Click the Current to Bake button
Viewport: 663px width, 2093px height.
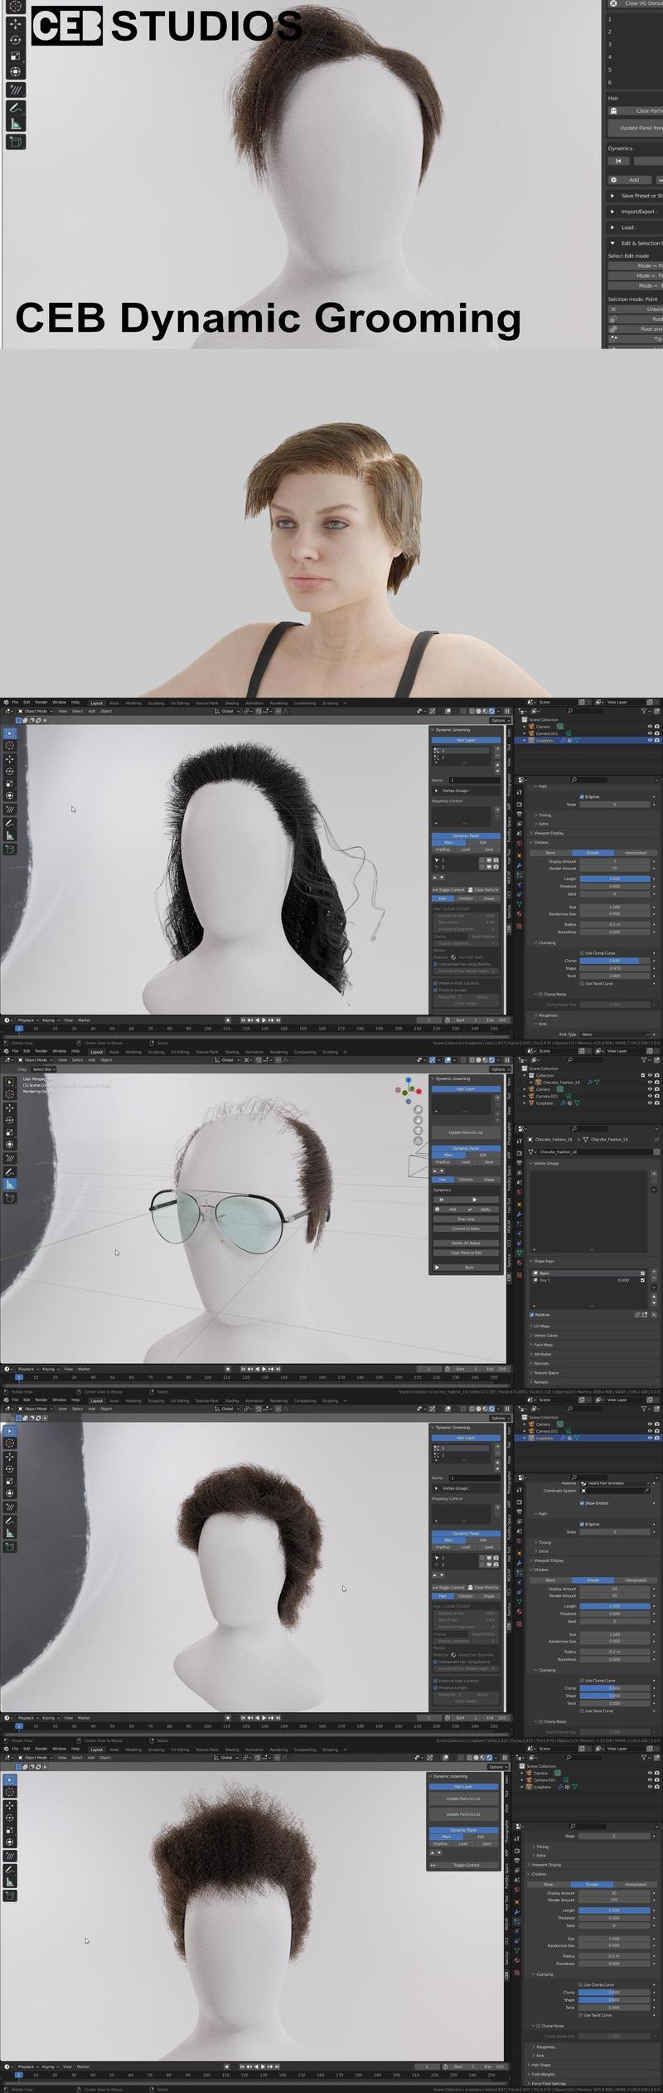click(x=466, y=1229)
